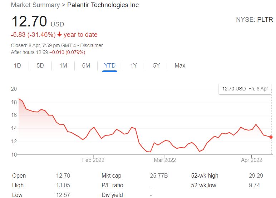
Task: Click the red down arrow icon
Action: [59, 35]
